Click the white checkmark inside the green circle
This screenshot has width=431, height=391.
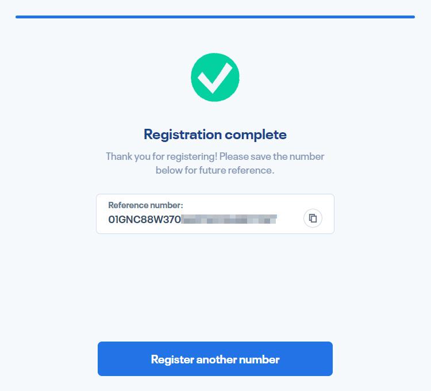[x=215, y=78]
